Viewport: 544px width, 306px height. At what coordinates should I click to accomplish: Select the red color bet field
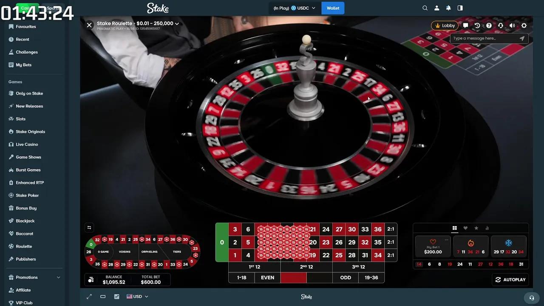tap(293, 278)
